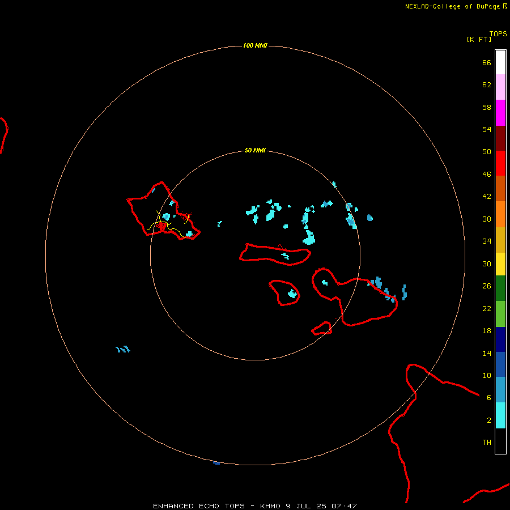Click the legend value '34'
This screenshot has height=510, width=510.
pyautogui.click(x=487, y=241)
